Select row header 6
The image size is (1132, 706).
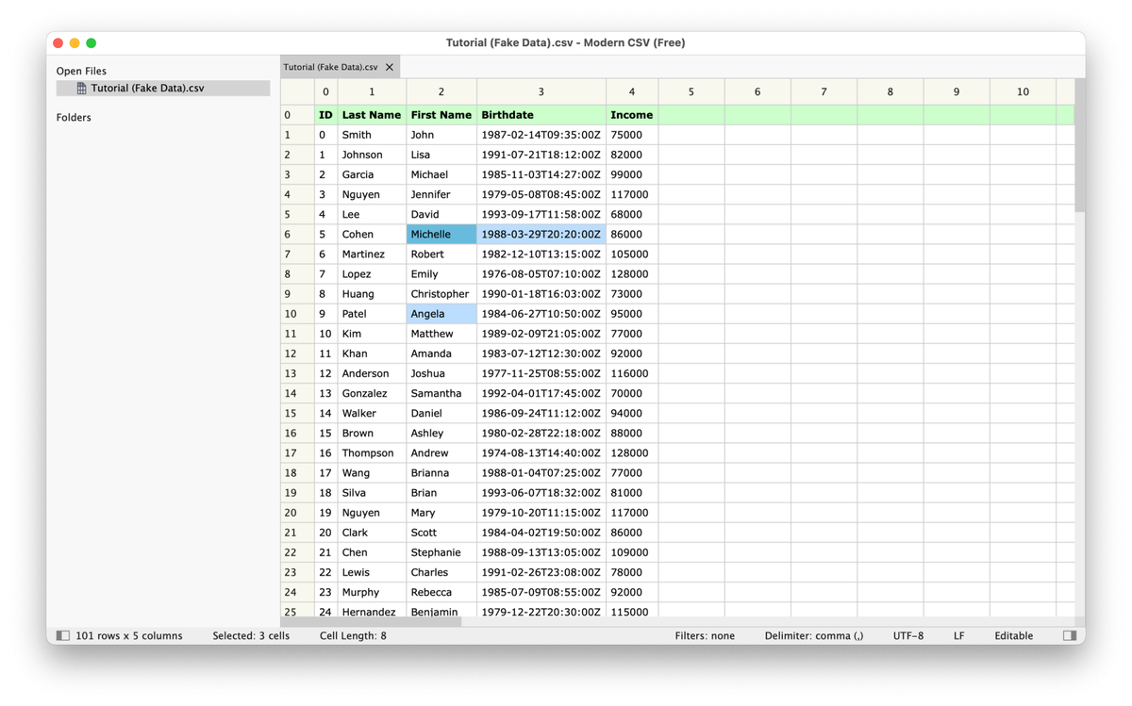click(297, 234)
